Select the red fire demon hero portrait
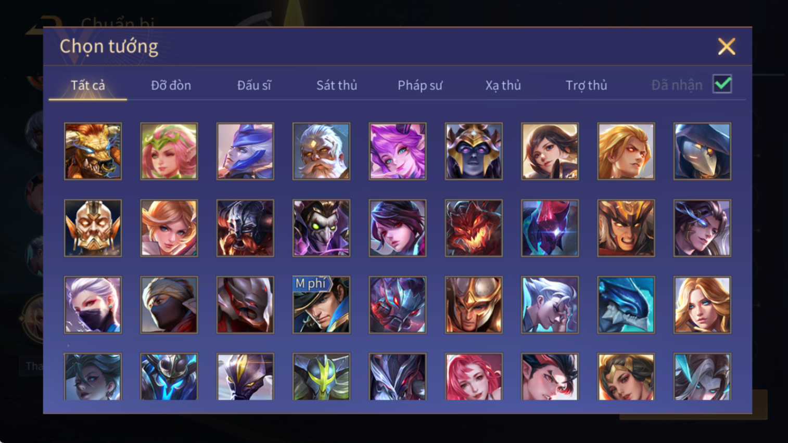The height and width of the screenshot is (443, 788). click(474, 228)
